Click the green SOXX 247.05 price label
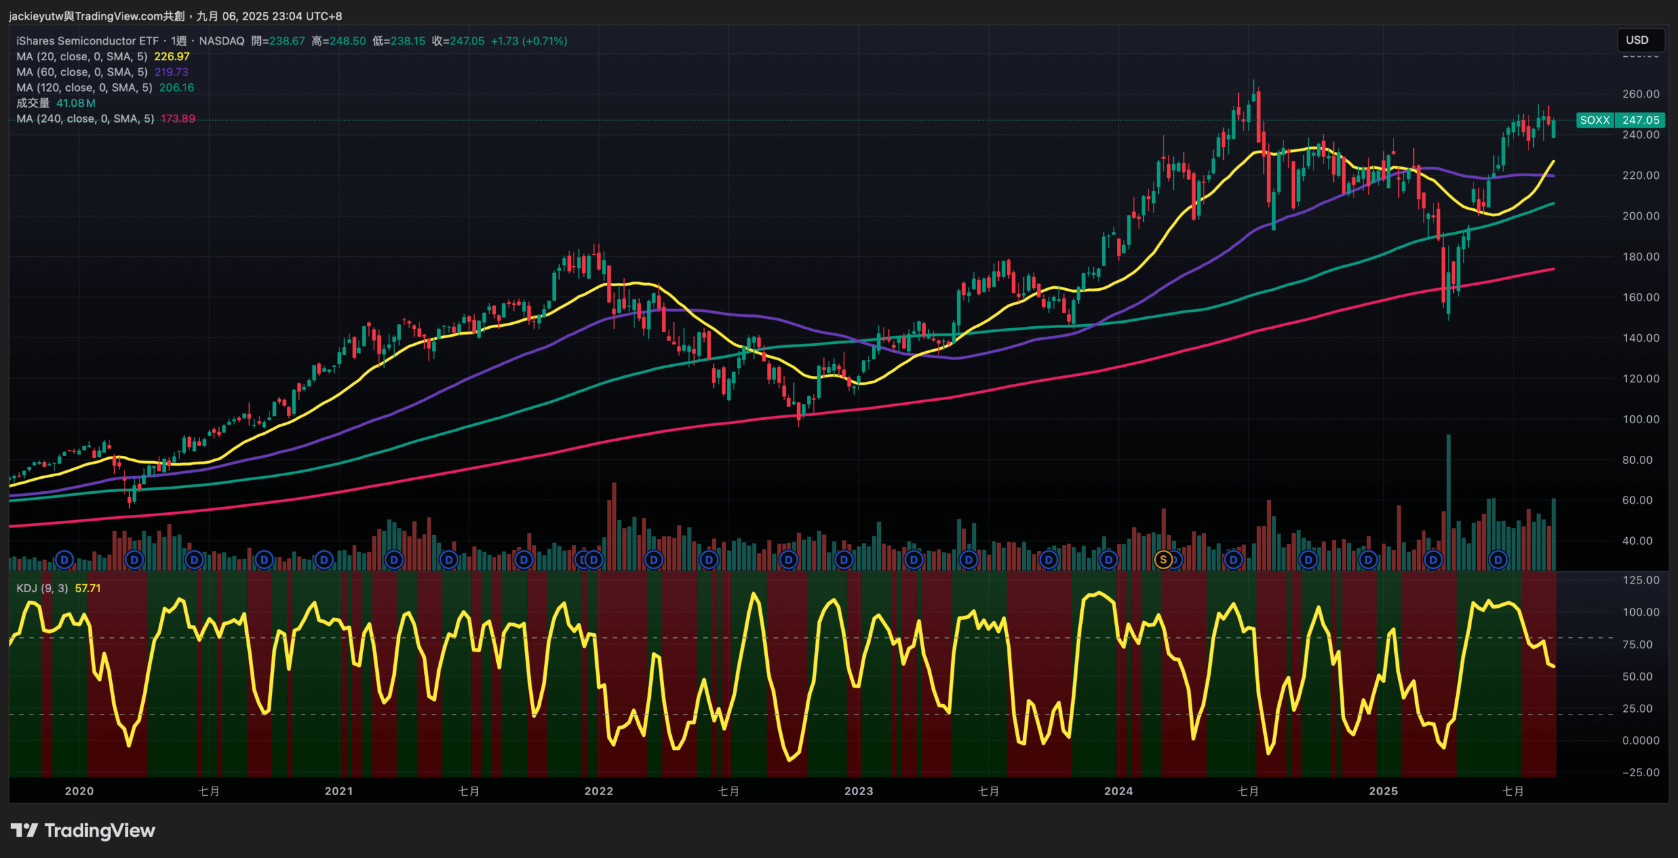The height and width of the screenshot is (858, 1678). (x=1620, y=120)
